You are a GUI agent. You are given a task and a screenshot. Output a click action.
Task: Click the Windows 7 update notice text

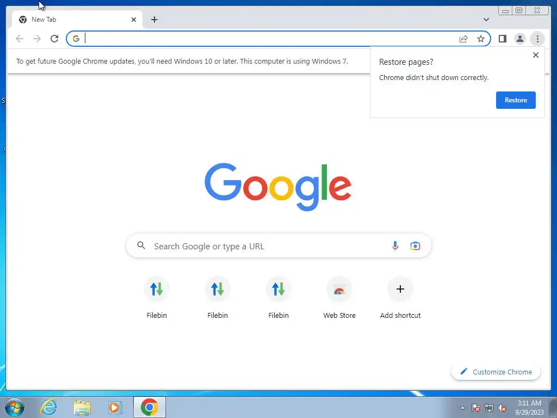(182, 61)
